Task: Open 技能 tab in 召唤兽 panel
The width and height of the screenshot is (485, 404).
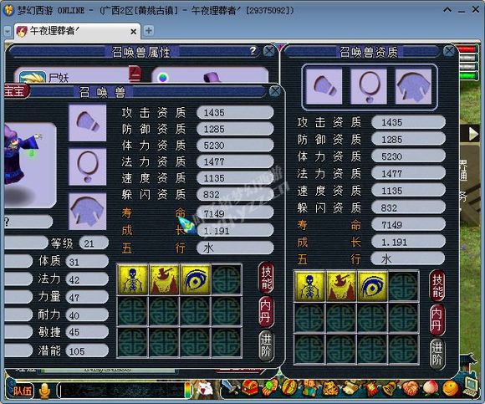Action: click(266, 278)
